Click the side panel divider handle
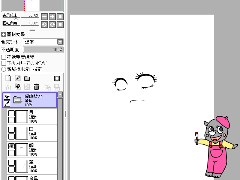The image size is (240, 180). [66, 114]
